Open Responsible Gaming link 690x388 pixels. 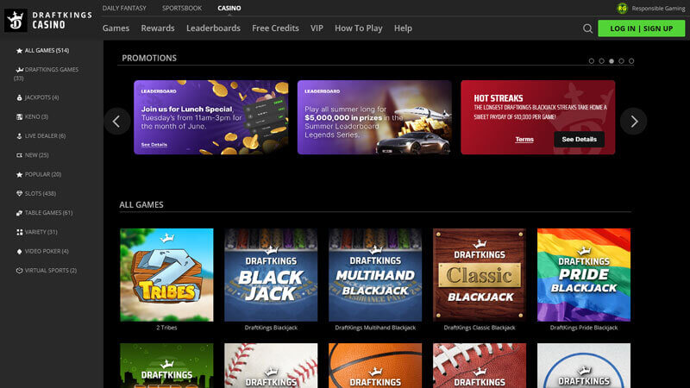[658, 9]
